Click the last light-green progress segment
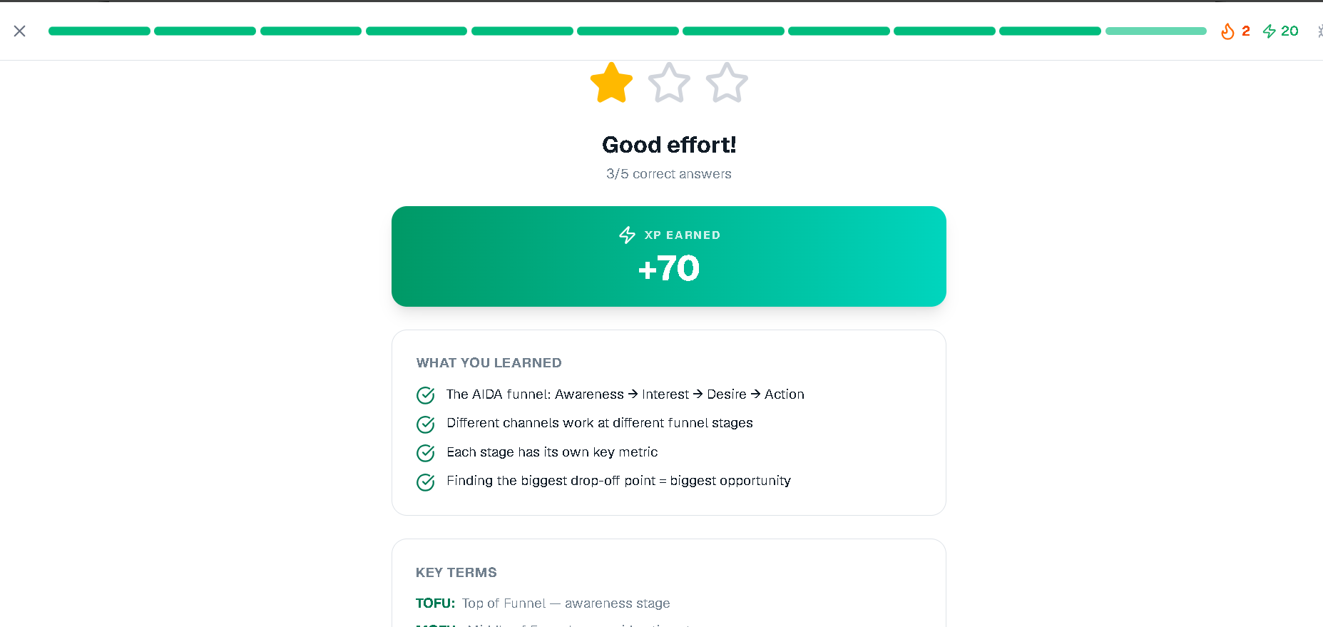1323x627 pixels. [x=1155, y=31]
